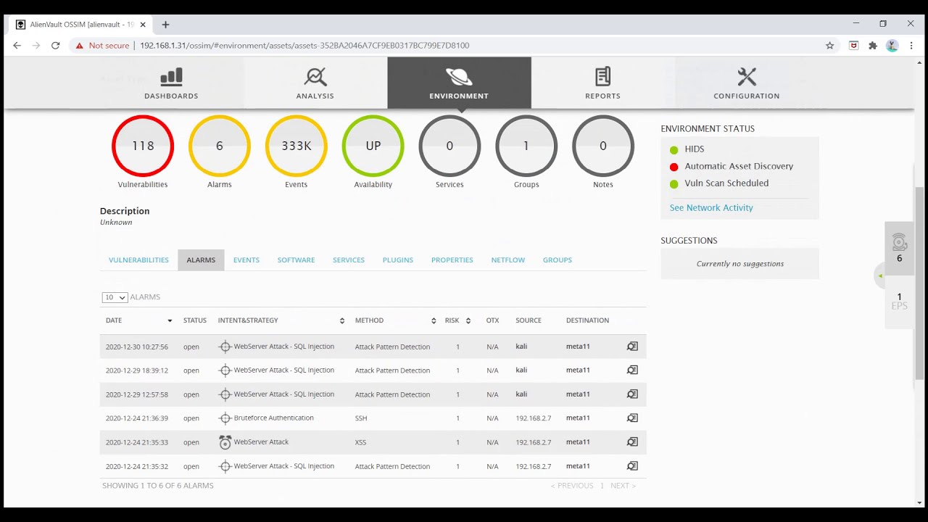
Task: Click the 333K Events circle
Action: (x=297, y=146)
